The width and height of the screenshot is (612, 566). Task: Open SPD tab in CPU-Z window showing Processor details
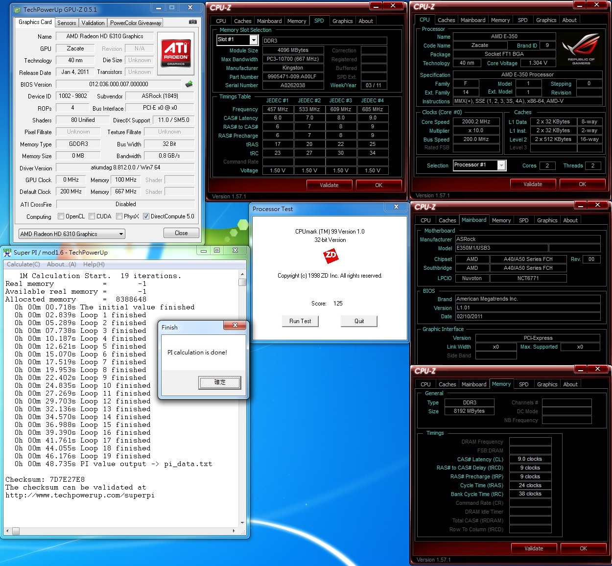pyautogui.click(x=523, y=20)
